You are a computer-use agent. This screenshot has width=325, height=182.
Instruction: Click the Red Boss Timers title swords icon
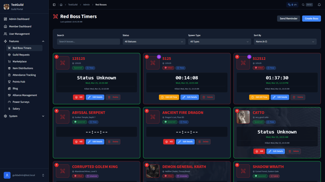(56, 16)
